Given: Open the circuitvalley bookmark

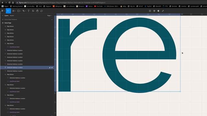Looking at the screenshot, I should click(x=29, y=6).
